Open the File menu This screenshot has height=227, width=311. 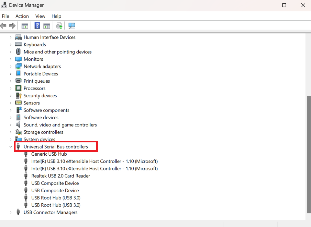pyautogui.click(x=6, y=16)
